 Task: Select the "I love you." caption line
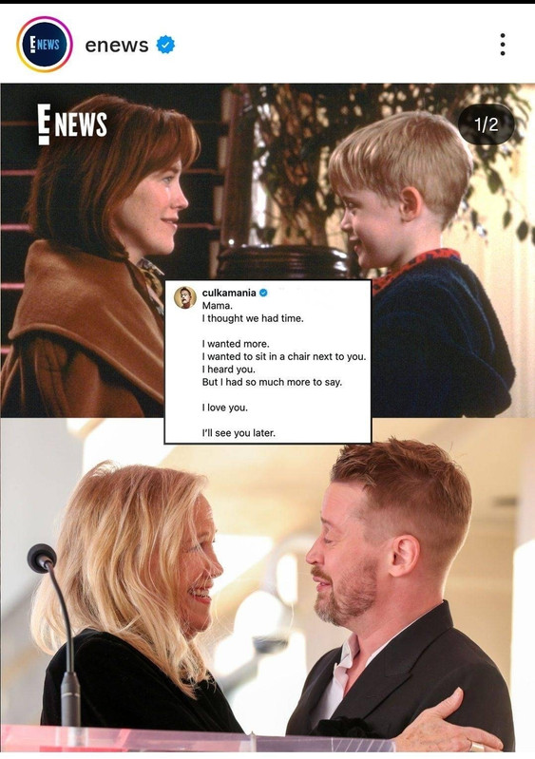pyautogui.click(x=224, y=408)
